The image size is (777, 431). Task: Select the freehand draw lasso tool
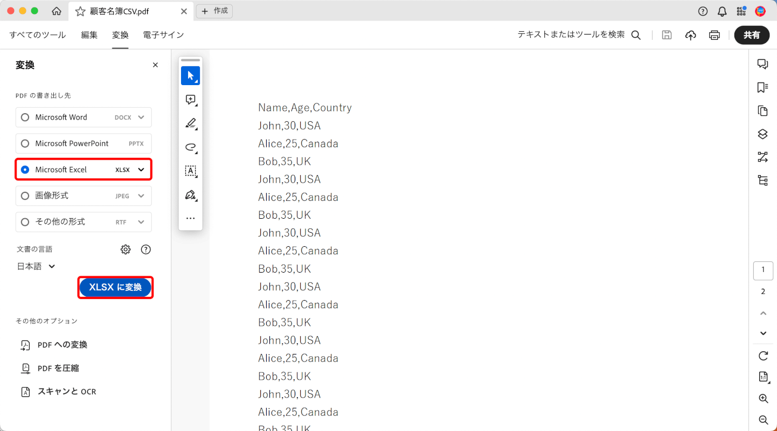click(x=190, y=147)
